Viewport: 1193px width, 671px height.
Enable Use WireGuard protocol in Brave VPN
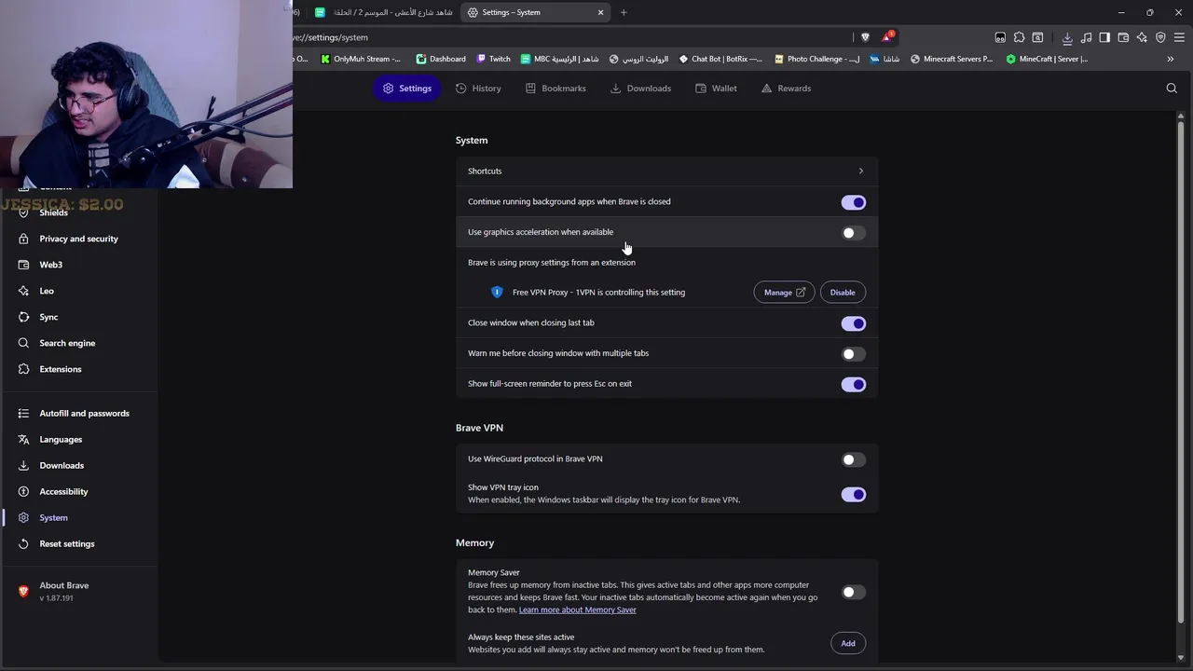click(853, 459)
